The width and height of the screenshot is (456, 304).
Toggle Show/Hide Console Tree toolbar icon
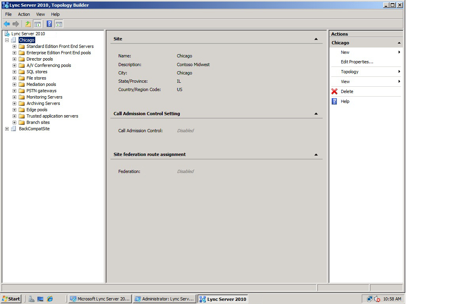pyautogui.click(x=37, y=24)
